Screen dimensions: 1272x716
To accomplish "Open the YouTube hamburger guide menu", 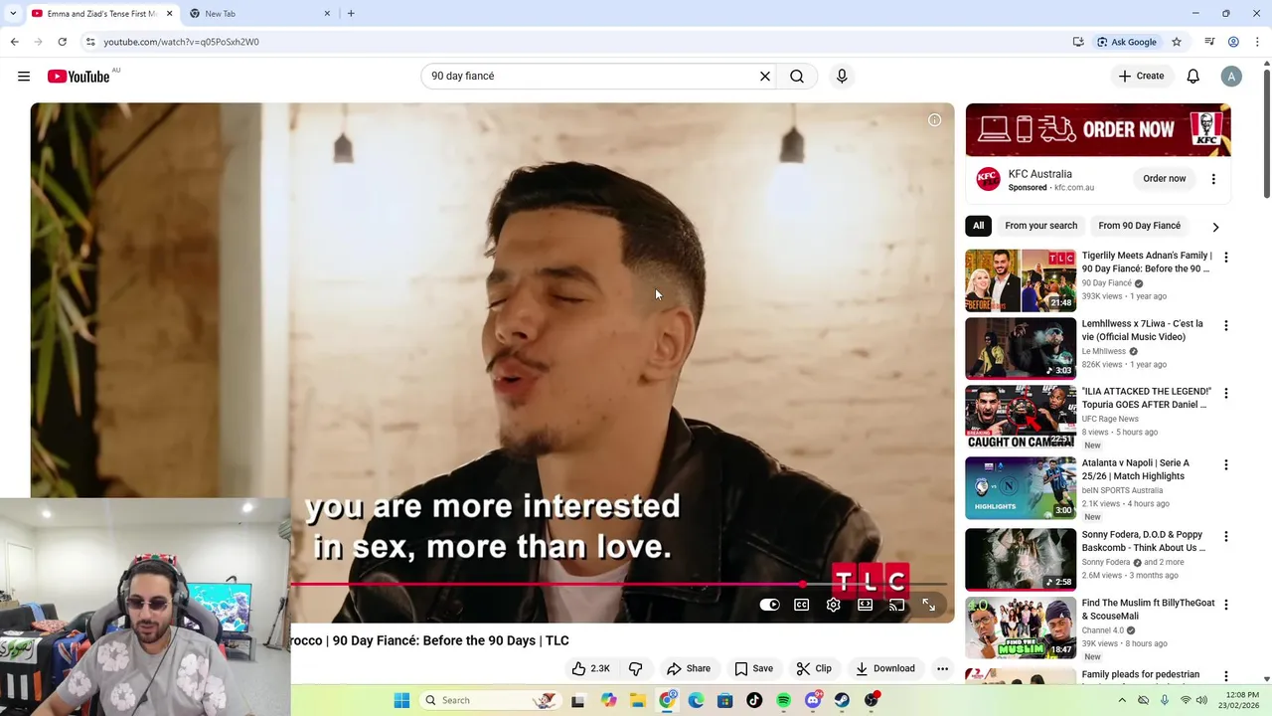I will 24,77.
